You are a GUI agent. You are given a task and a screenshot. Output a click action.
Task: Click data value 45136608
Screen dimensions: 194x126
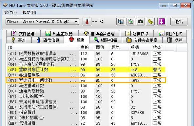point(140,54)
